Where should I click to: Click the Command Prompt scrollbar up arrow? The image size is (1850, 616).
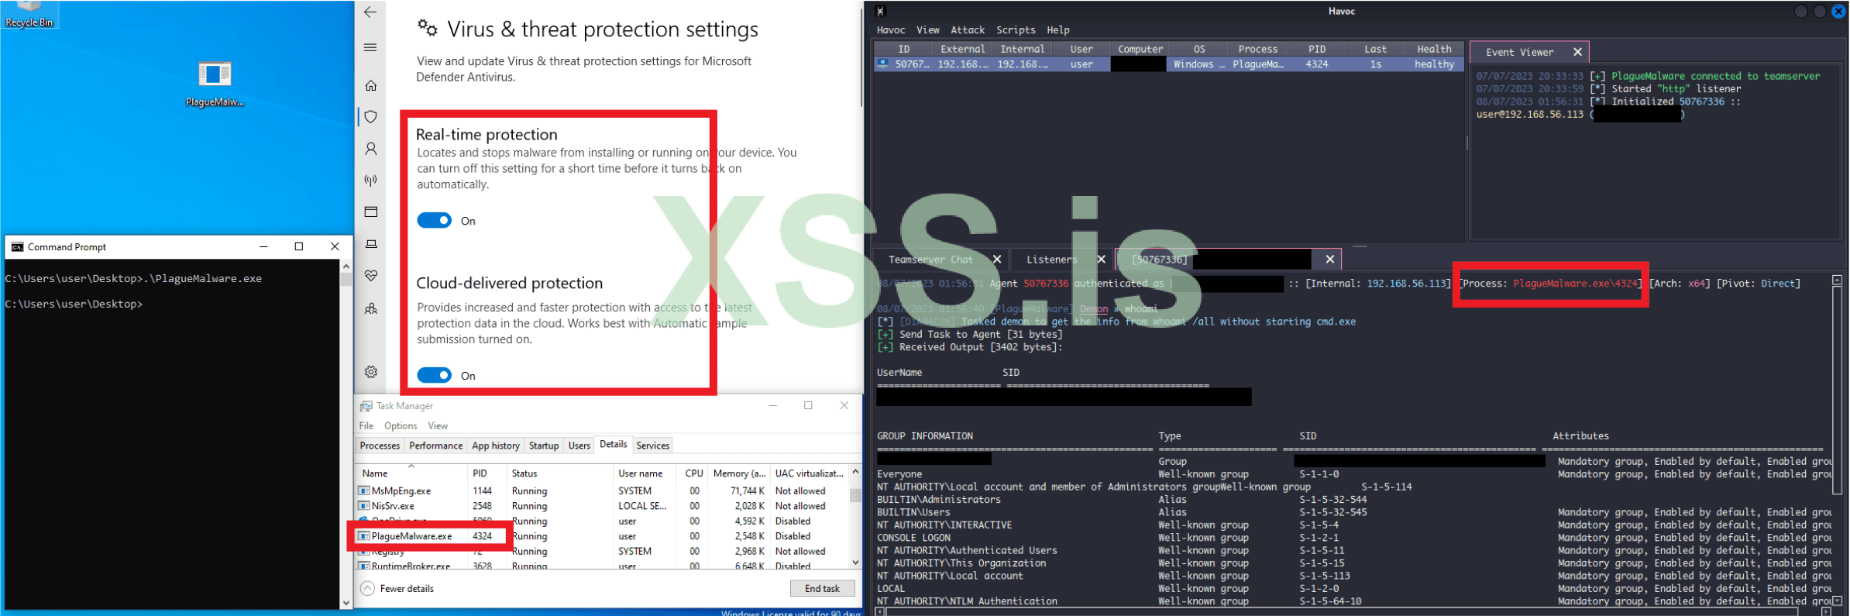point(346,266)
